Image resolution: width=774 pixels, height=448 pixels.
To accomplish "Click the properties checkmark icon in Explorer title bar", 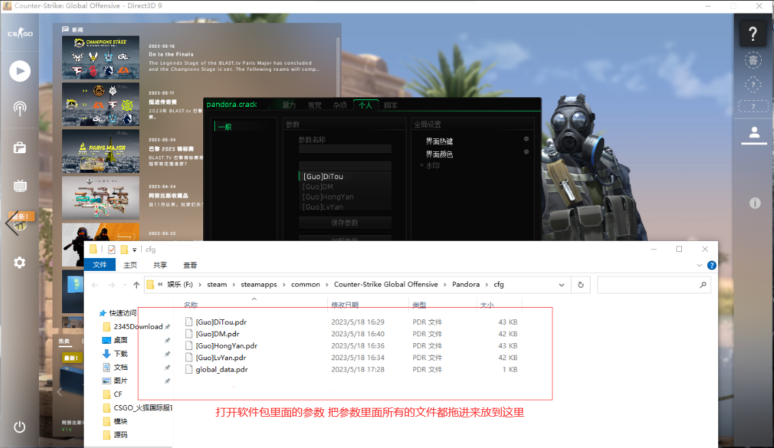I will click(112, 249).
